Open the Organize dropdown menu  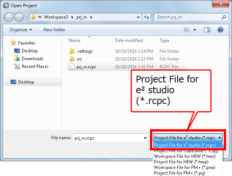tap(21, 30)
